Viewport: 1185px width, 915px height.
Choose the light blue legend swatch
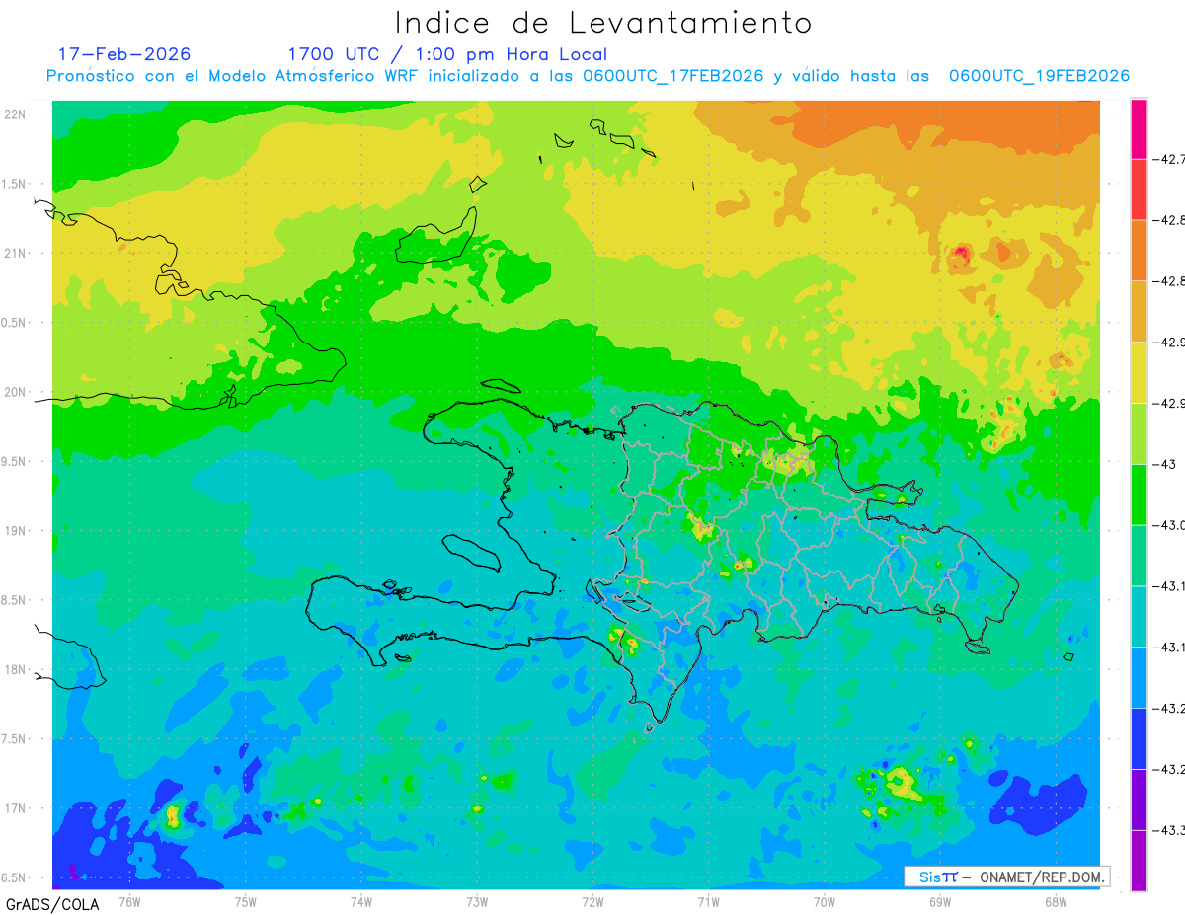(x=1139, y=678)
